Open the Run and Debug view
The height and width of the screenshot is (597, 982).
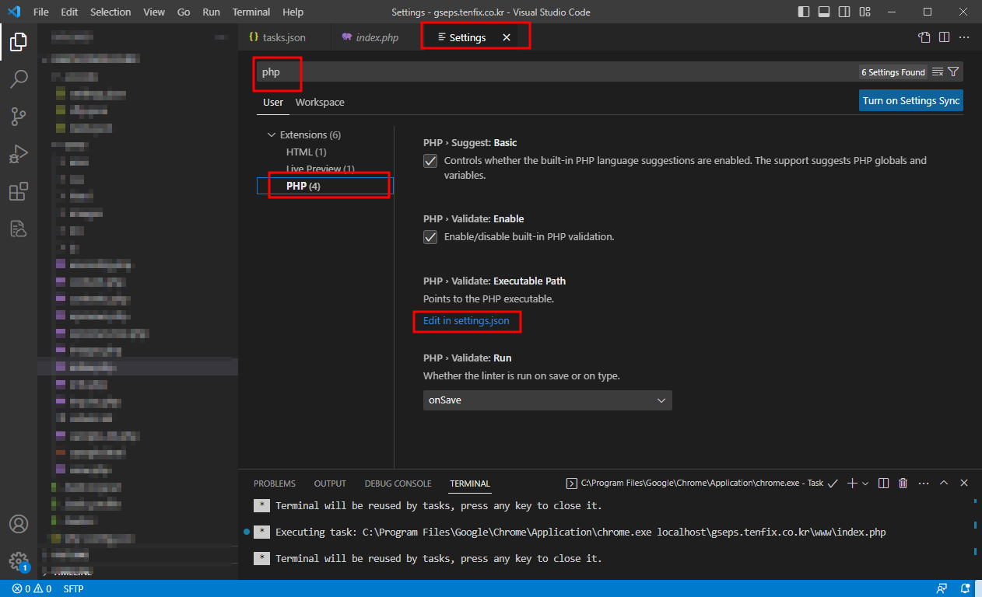(x=19, y=154)
